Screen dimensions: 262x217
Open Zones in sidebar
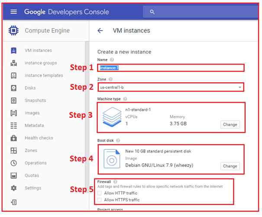click(31, 150)
